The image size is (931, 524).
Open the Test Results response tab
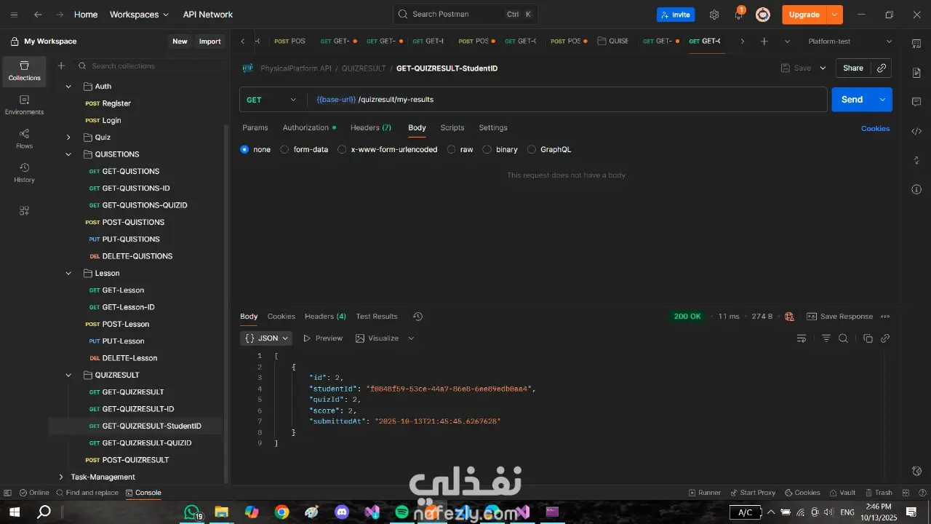(x=377, y=317)
